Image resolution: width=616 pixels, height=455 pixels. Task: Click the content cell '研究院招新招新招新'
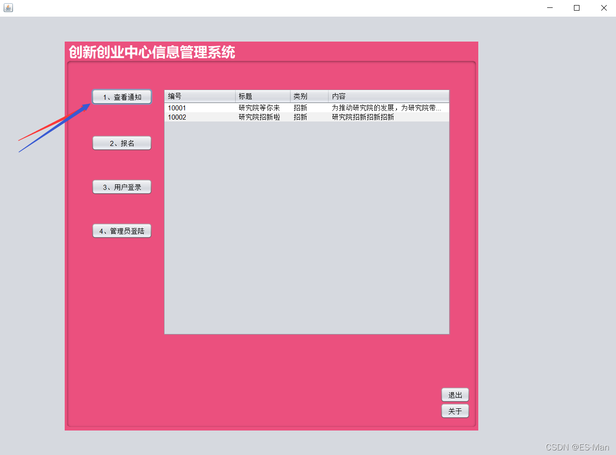[389, 117]
